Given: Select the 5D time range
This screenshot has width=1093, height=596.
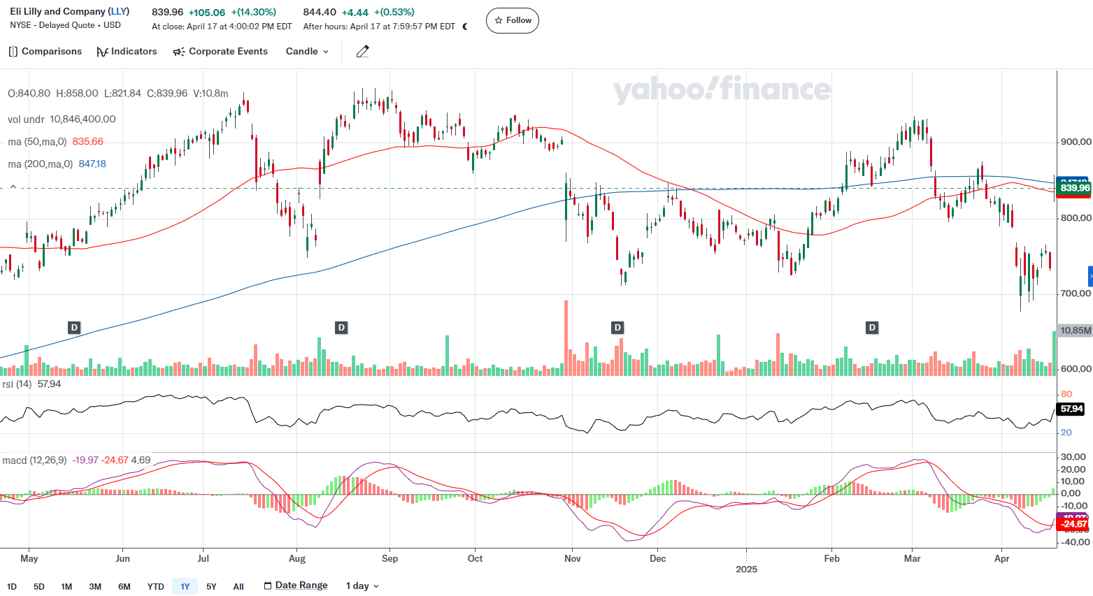Looking at the screenshot, I should (39, 586).
